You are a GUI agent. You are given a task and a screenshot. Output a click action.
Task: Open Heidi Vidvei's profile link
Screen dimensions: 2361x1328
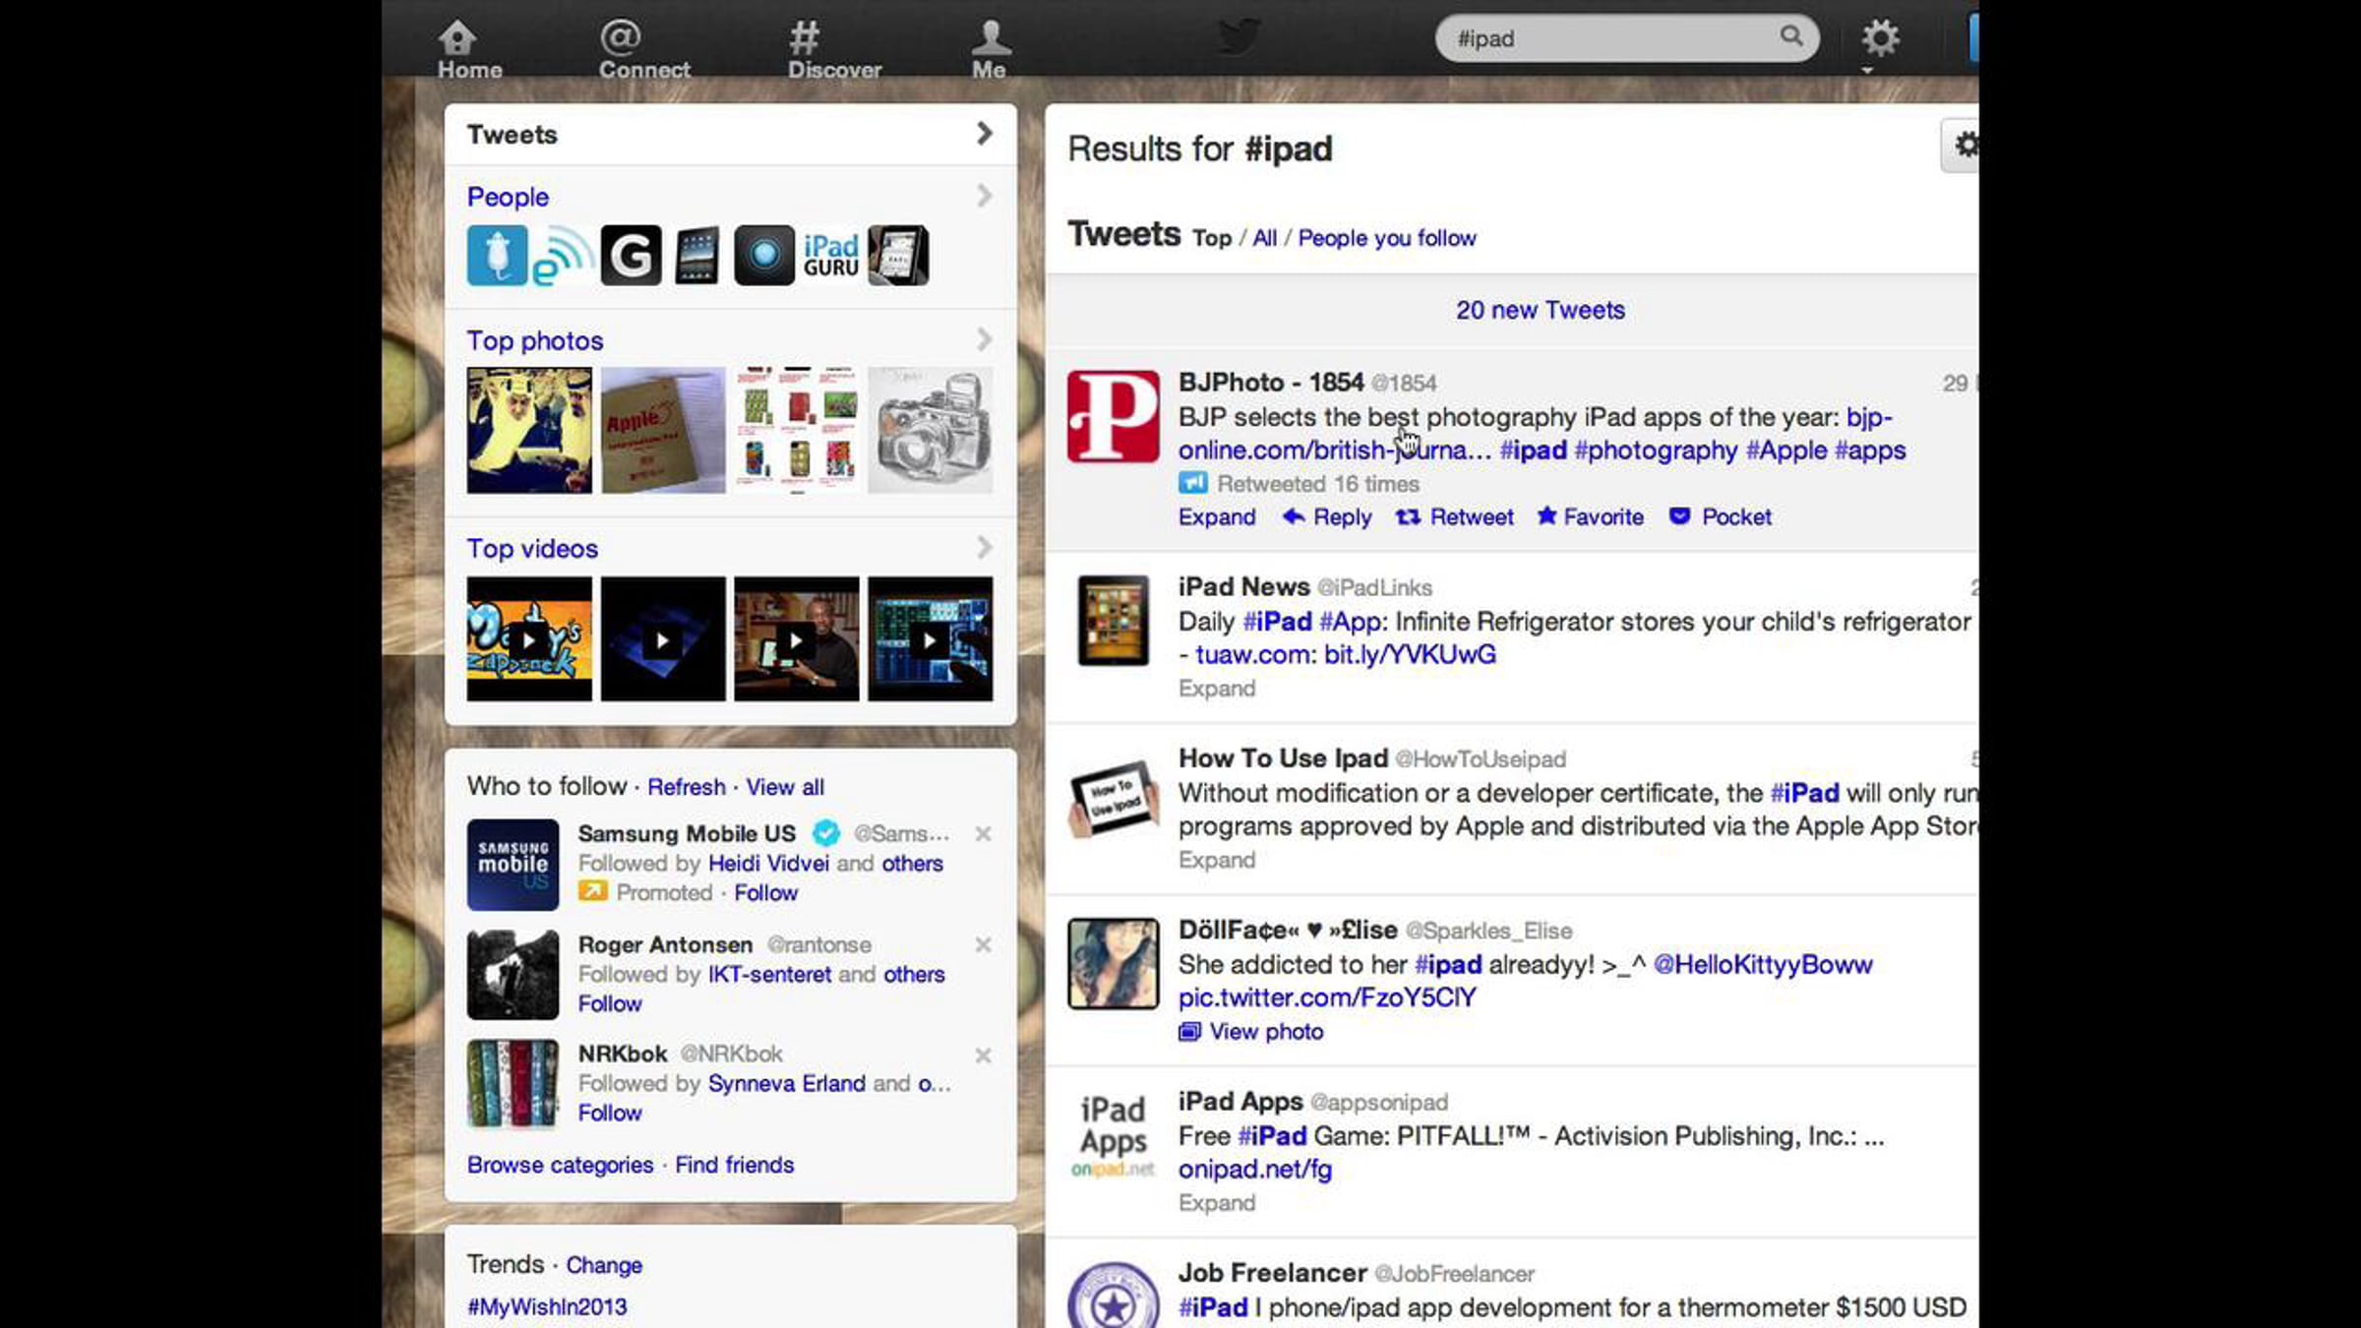pos(768,864)
